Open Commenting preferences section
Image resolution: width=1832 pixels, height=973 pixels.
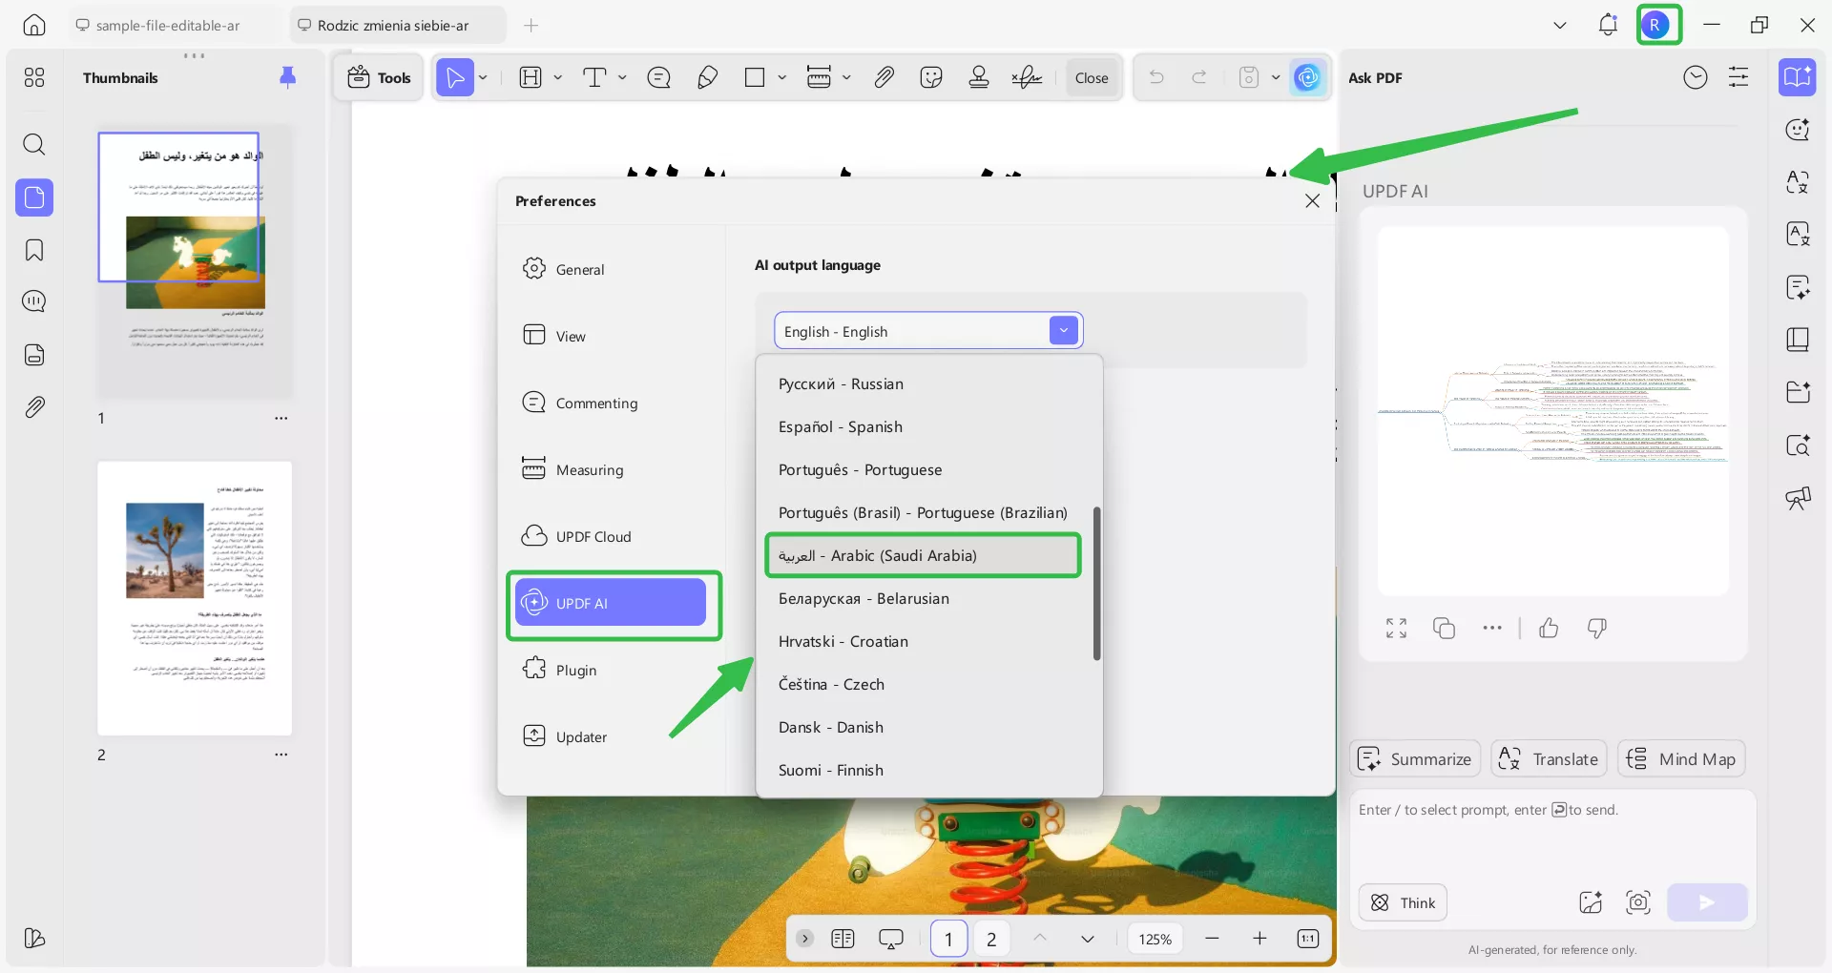click(611, 403)
